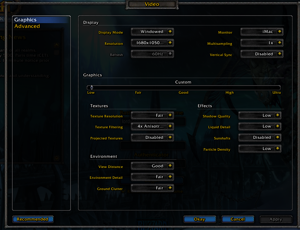Click the Video window title
The width and height of the screenshot is (300, 230).
152,4
